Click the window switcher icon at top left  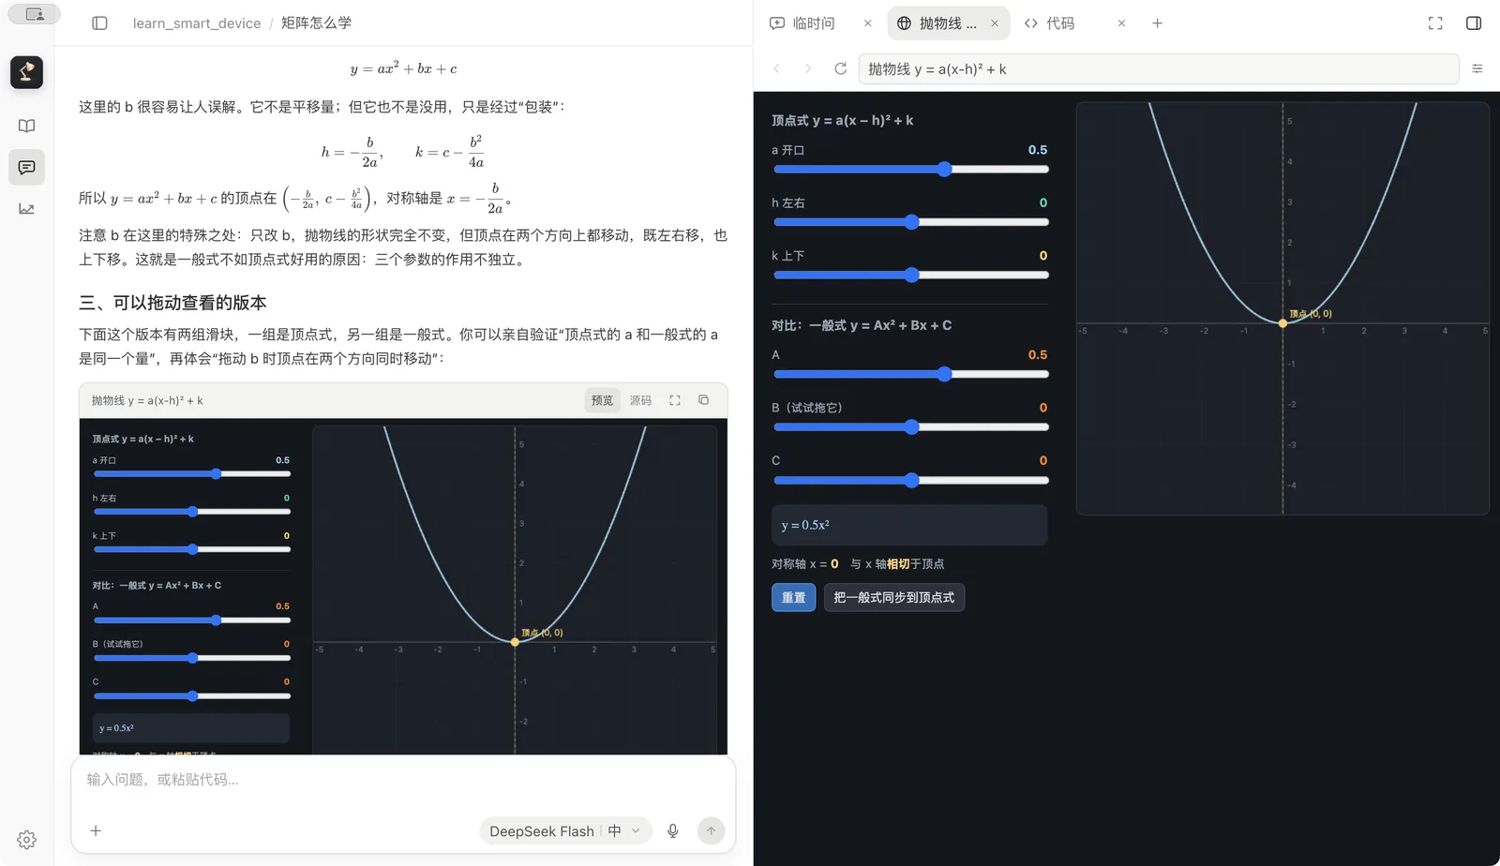click(35, 14)
